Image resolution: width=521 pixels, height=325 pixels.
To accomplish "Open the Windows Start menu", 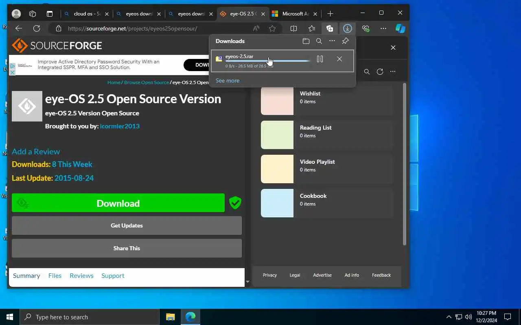I will coord(10,317).
